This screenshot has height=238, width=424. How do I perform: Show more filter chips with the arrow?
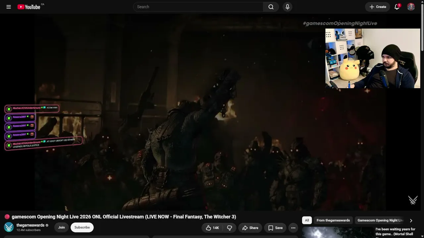411,220
